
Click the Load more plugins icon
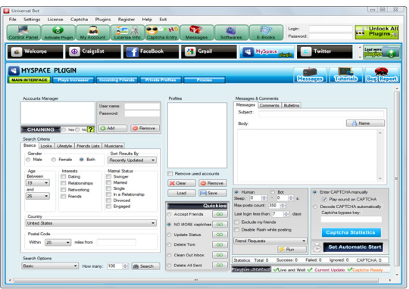[x=382, y=52]
